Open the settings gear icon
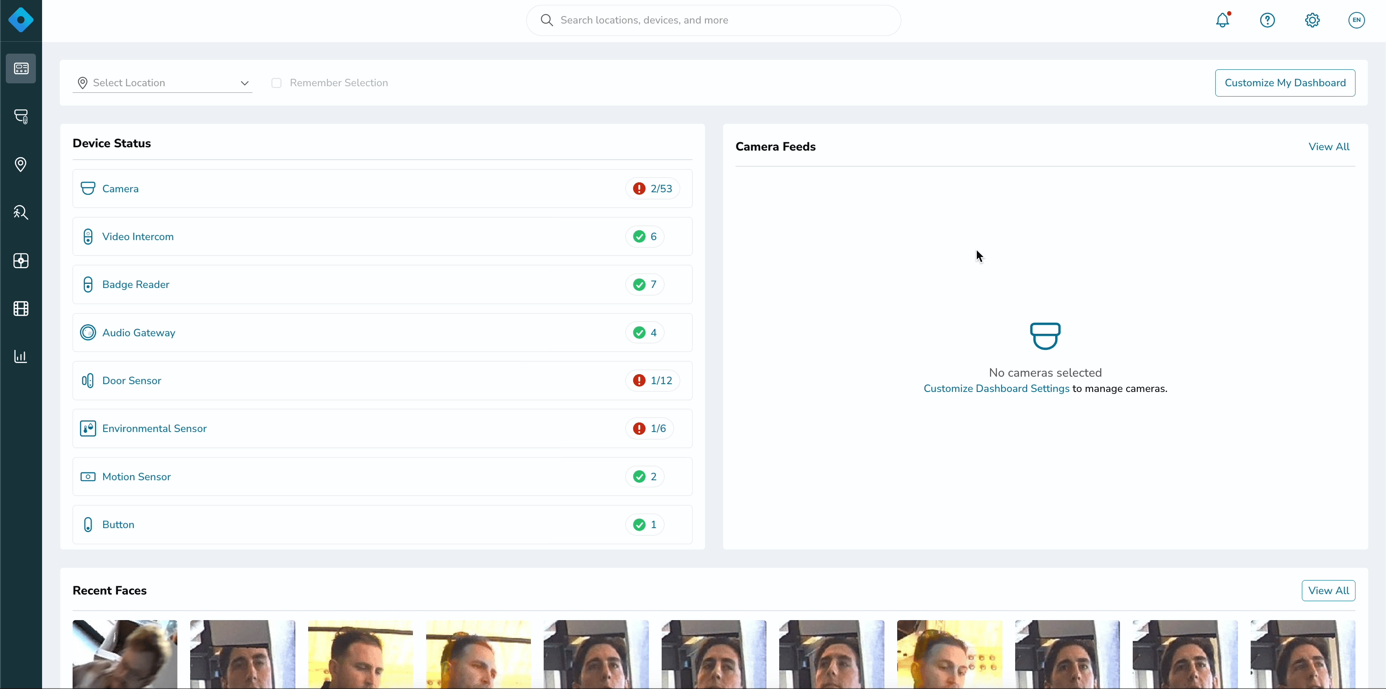The height and width of the screenshot is (689, 1386). click(1312, 20)
